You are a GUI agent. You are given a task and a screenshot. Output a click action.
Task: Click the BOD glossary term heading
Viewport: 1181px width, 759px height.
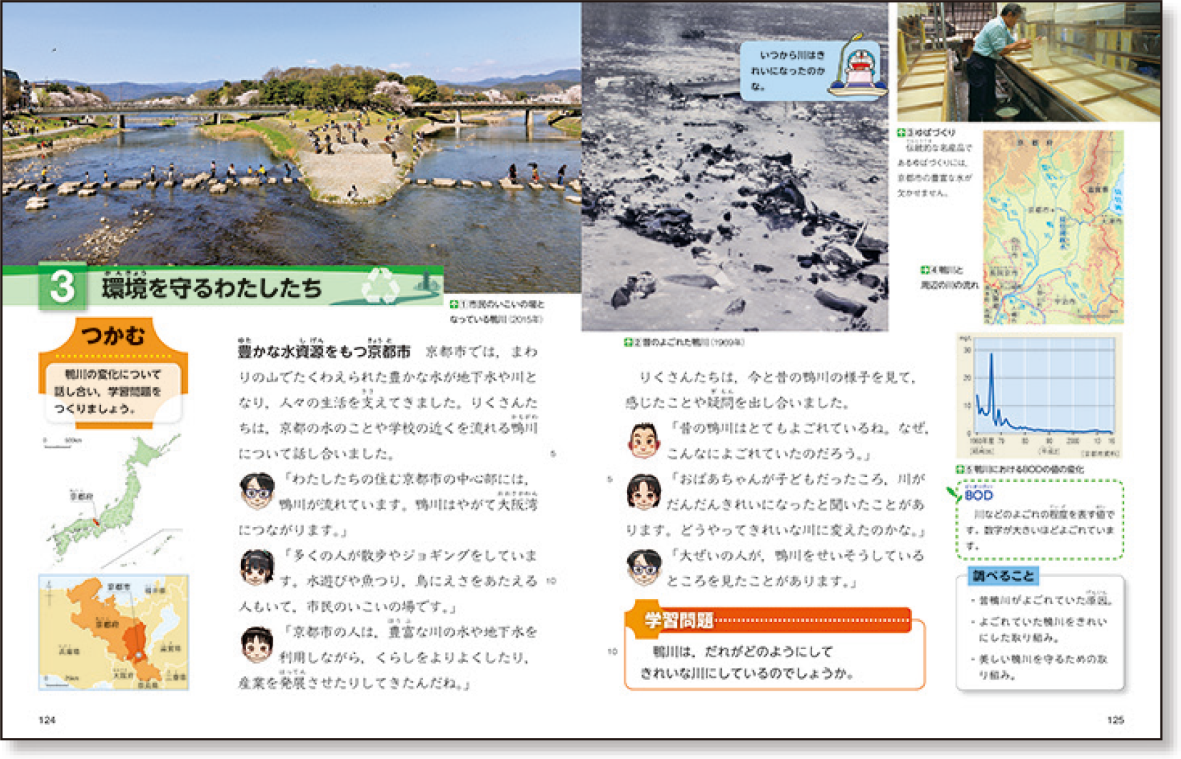coord(979,495)
